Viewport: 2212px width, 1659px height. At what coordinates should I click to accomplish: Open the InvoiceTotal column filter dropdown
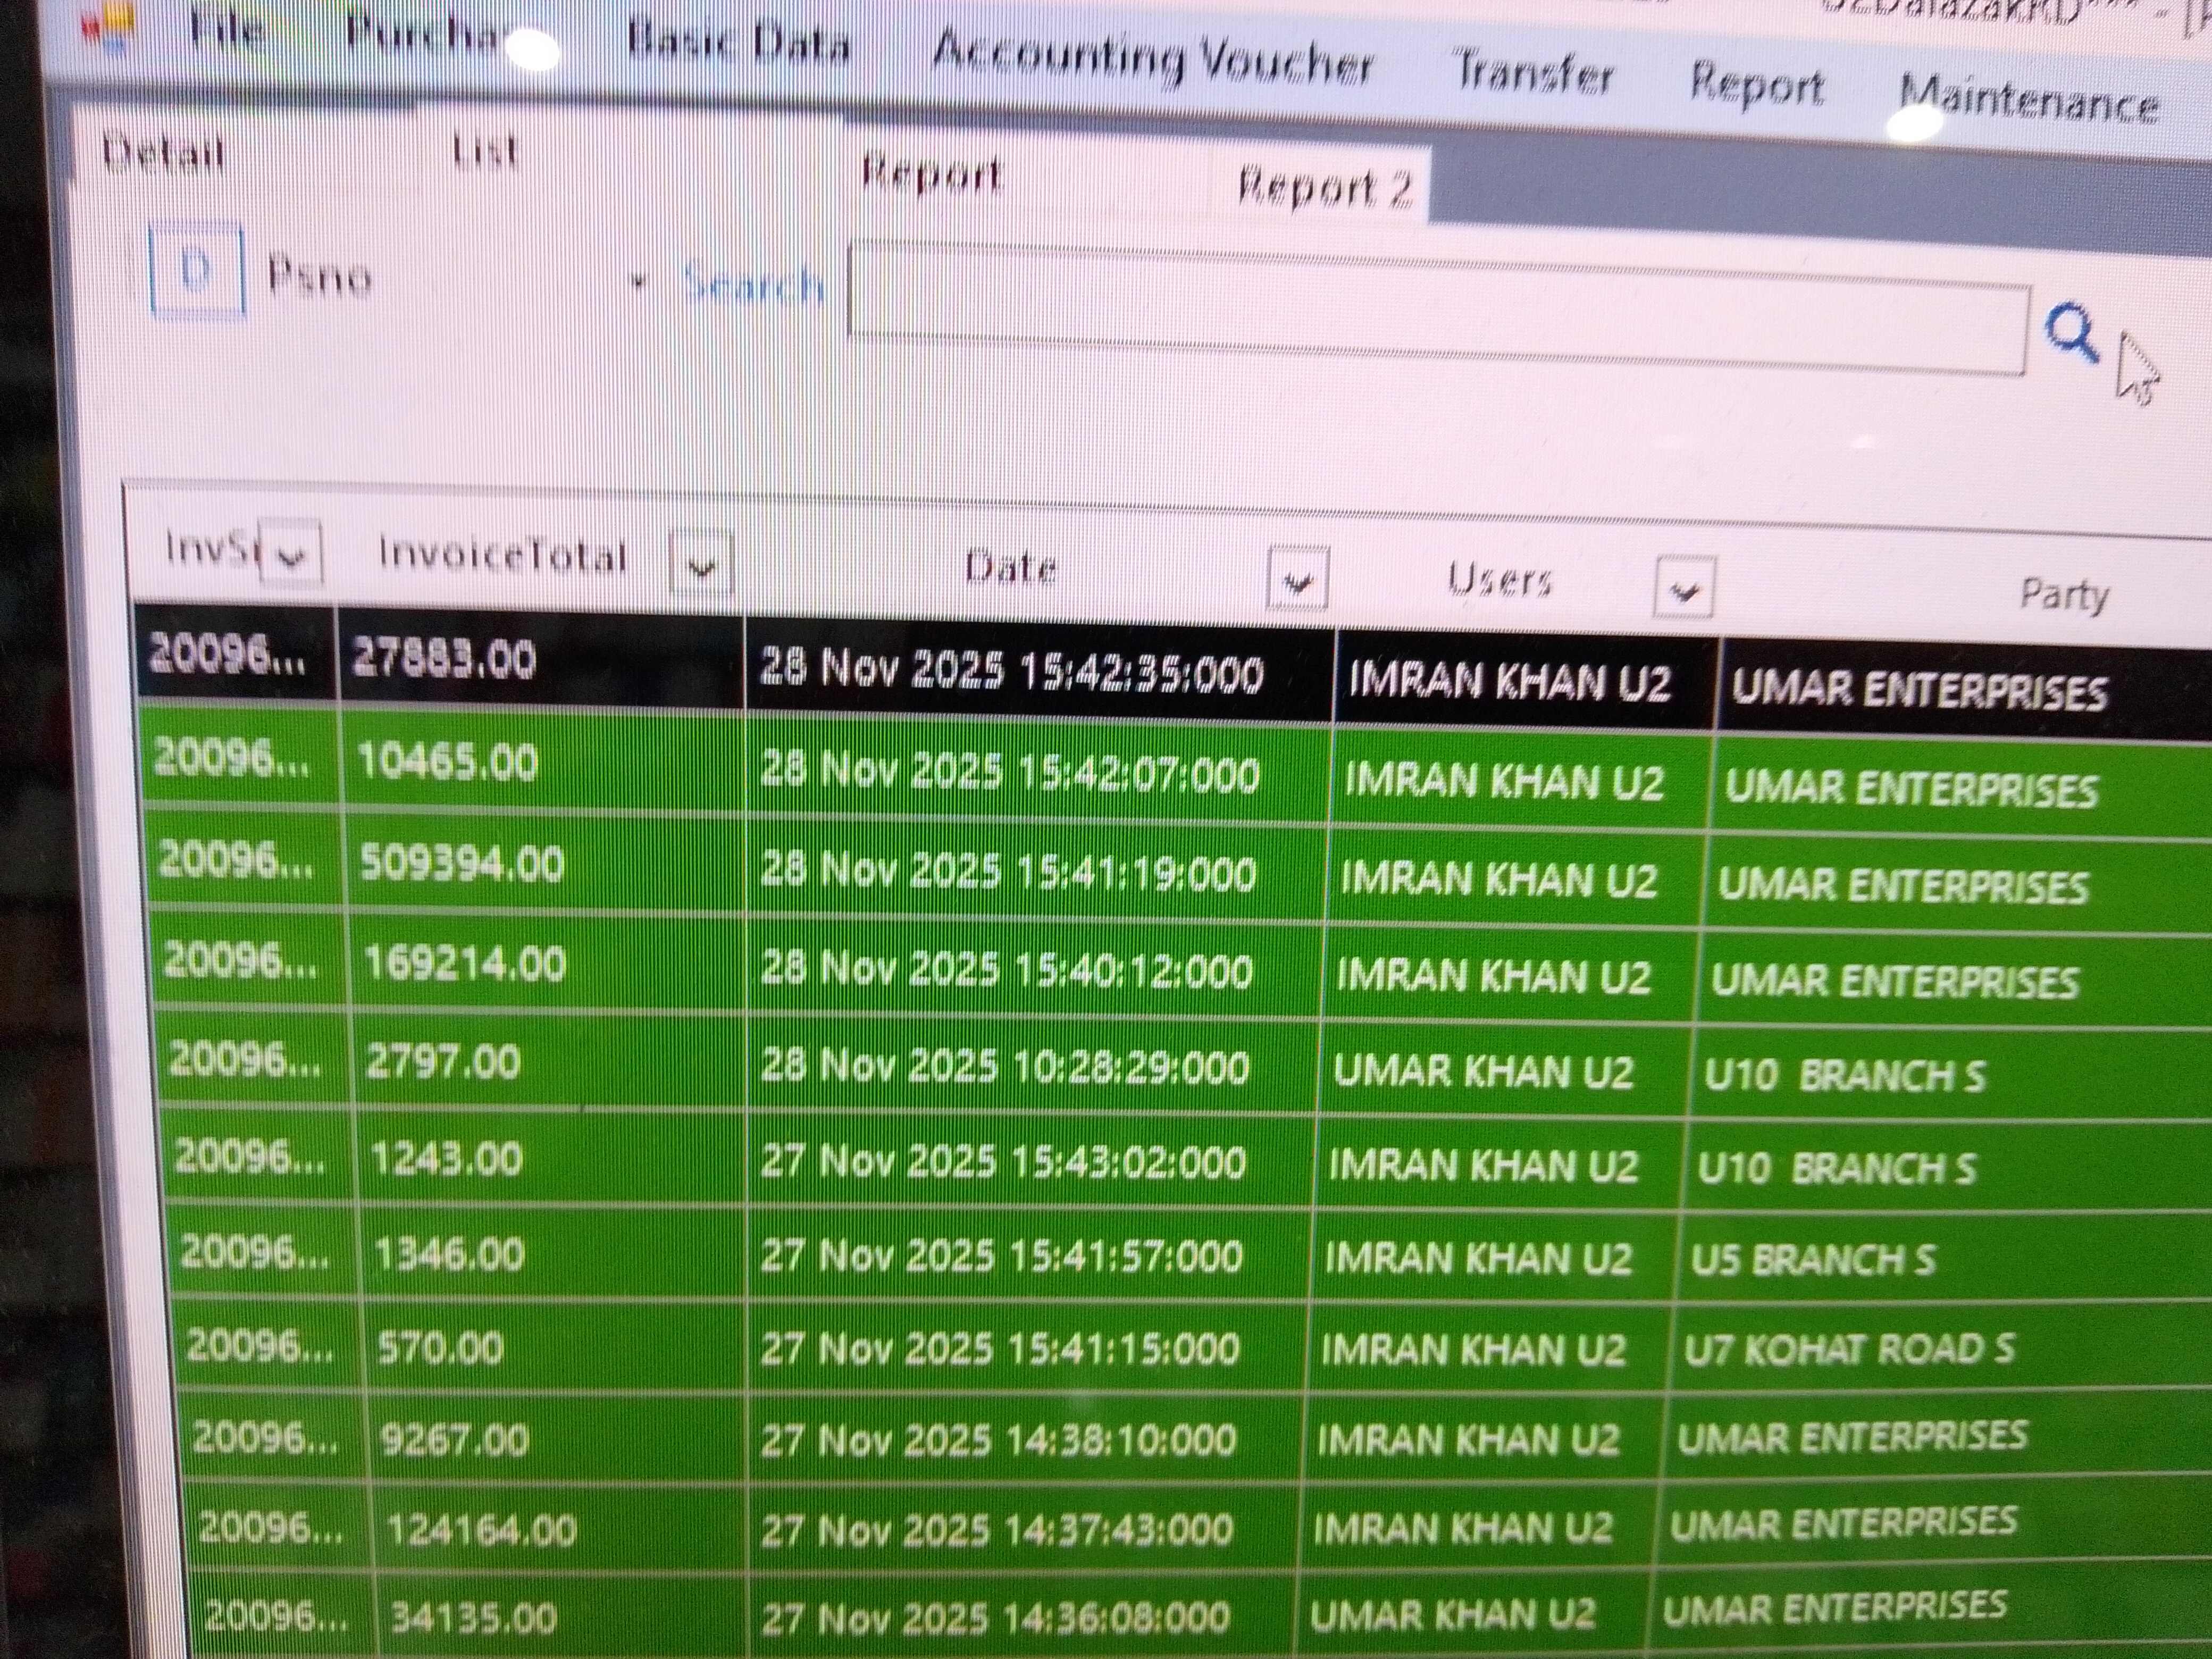[x=700, y=567]
